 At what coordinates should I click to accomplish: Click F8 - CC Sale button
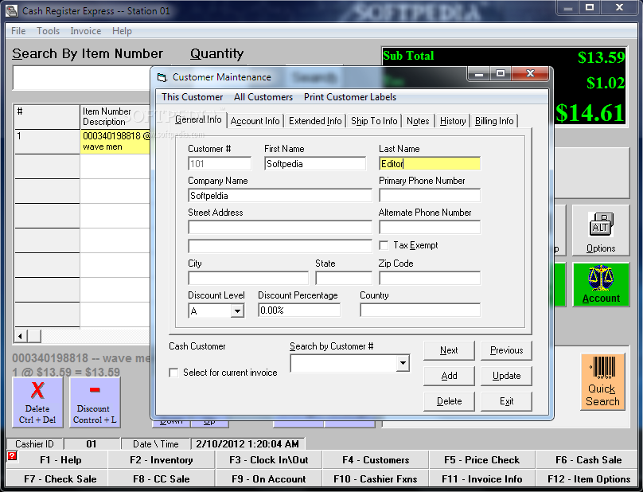162,479
